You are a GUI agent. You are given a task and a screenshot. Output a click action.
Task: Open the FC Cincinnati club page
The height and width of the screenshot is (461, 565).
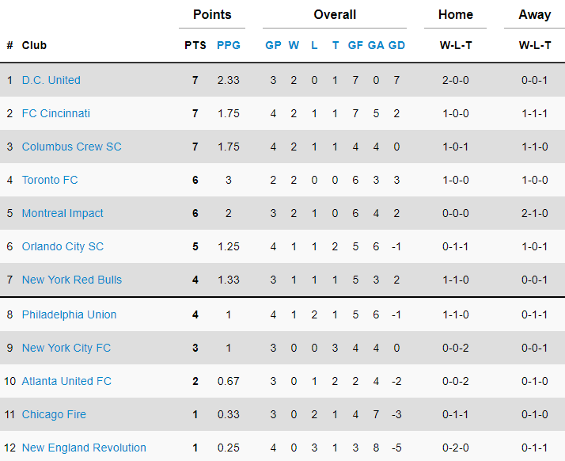(55, 113)
